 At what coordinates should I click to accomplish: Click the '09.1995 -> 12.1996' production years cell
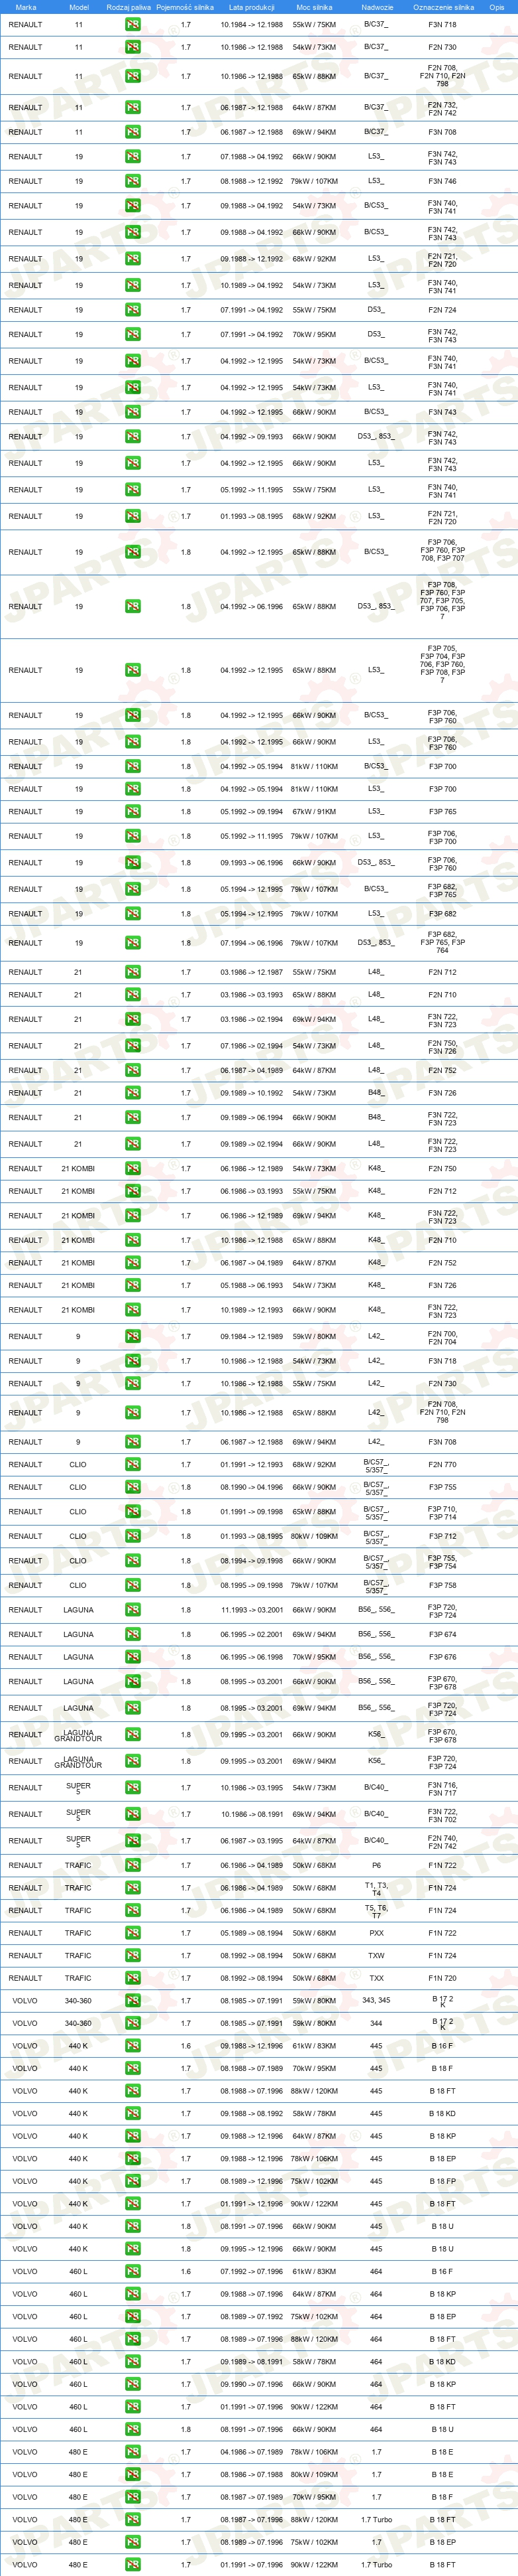tap(252, 2249)
